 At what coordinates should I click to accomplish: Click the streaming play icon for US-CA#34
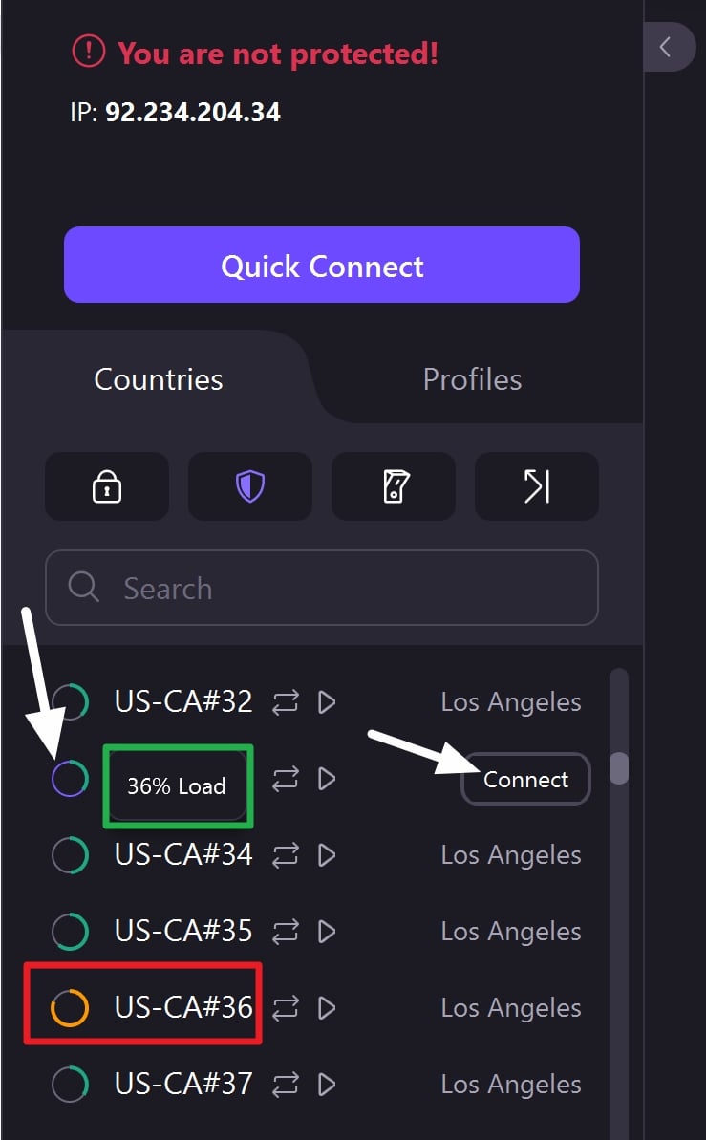(327, 855)
